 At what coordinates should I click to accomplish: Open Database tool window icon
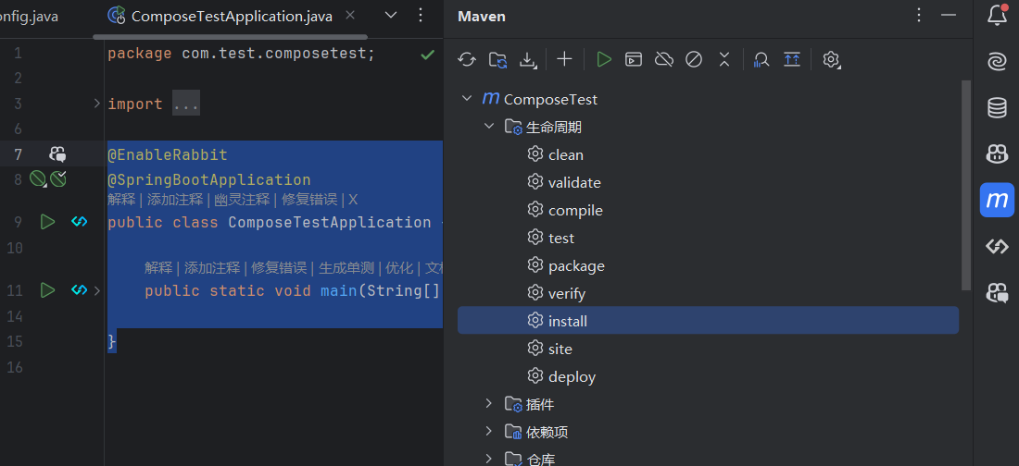(x=997, y=107)
